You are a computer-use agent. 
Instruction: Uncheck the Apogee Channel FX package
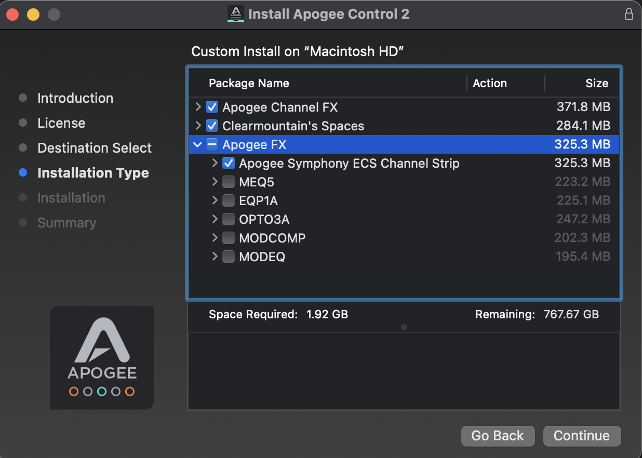pos(212,107)
